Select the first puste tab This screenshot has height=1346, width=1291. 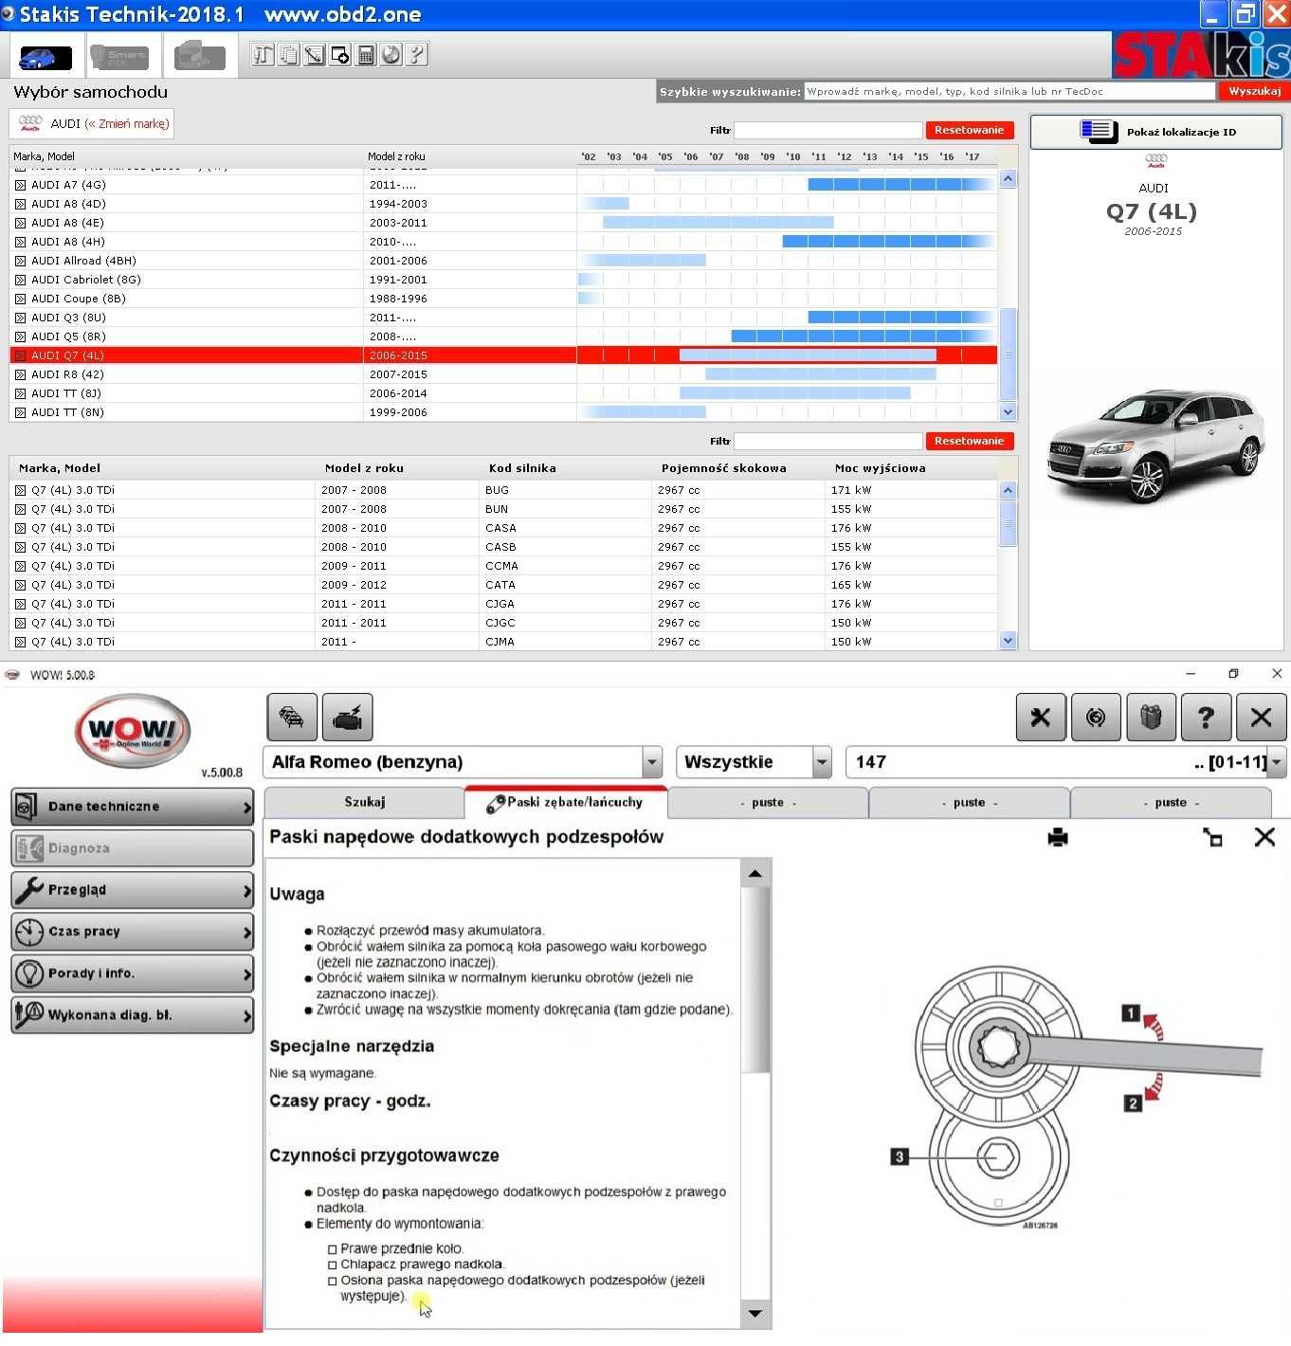tap(768, 802)
